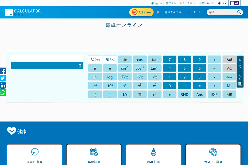Viewport: 248px width, 165px height.
Task: Click the 1/x reciprocal key
Action: click(125, 94)
